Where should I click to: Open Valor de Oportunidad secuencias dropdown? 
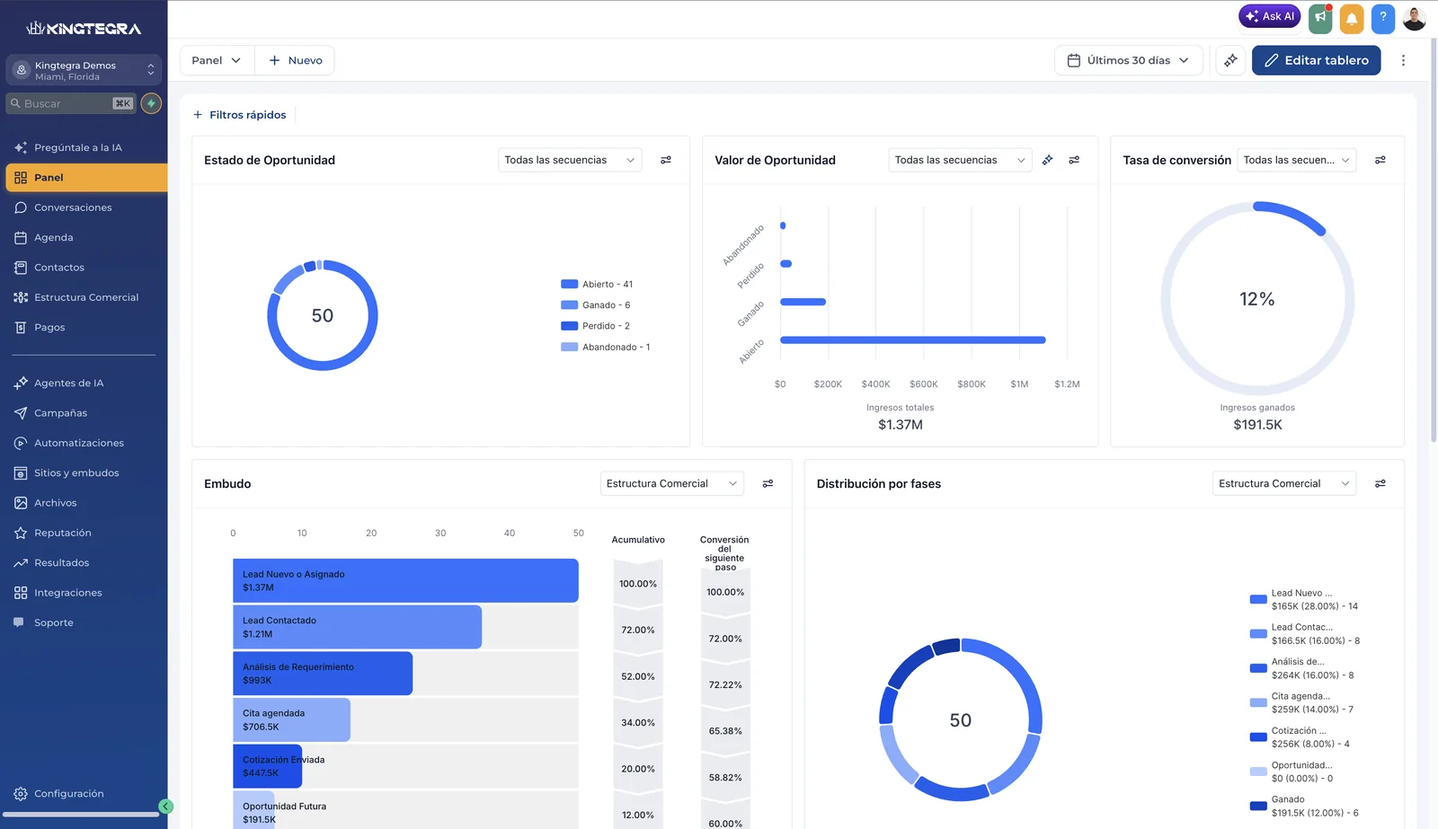[x=960, y=160]
